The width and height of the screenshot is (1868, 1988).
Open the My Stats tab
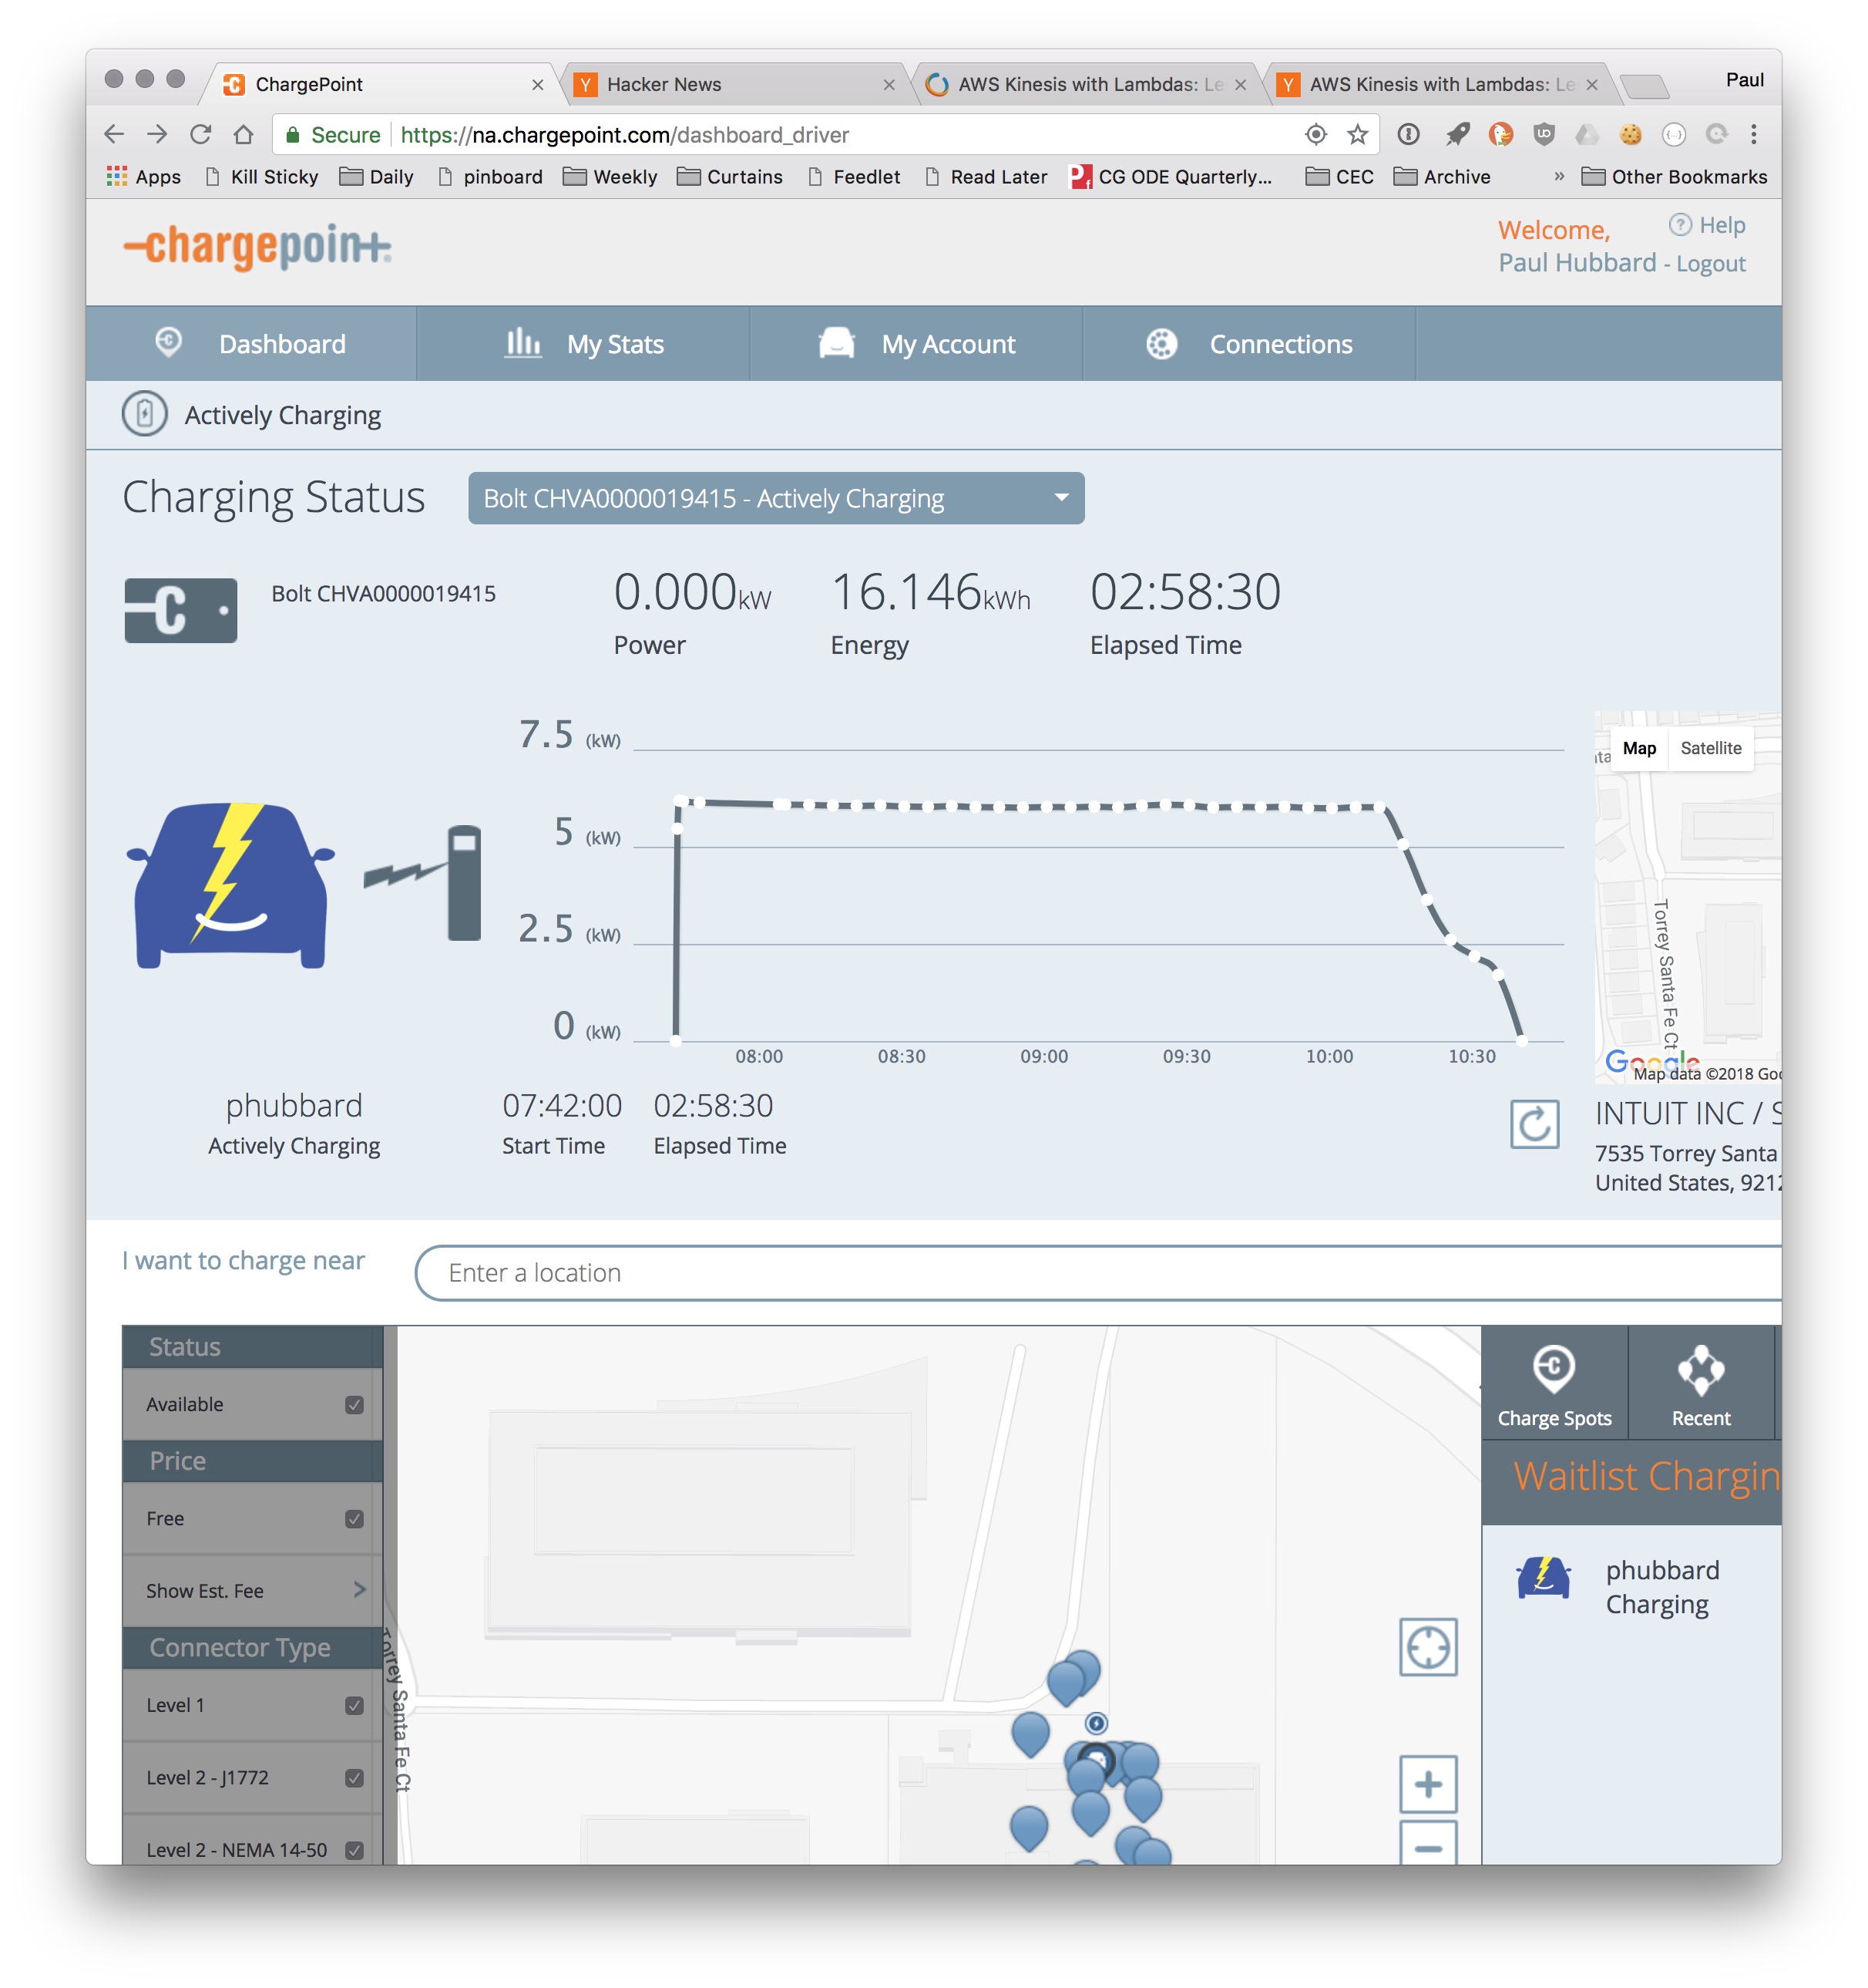[x=583, y=344]
